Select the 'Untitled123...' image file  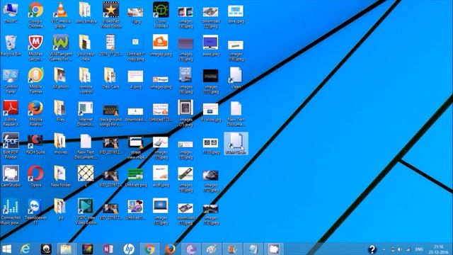[x=161, y=113]
